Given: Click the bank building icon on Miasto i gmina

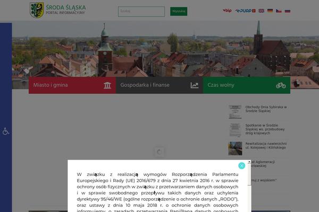Looking at the screenshot, I should tap(107, 85).
